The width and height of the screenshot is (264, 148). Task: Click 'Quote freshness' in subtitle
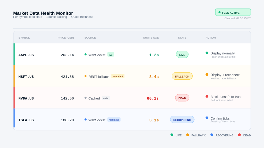pos(82,17)
